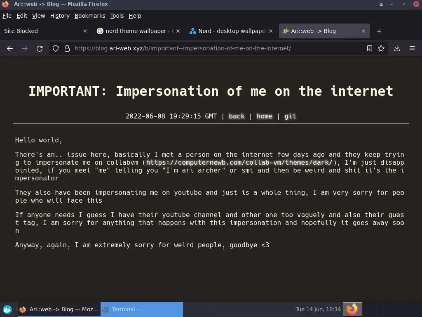
Task: Minimize the Firefox window
Action: tap(392, 4)
